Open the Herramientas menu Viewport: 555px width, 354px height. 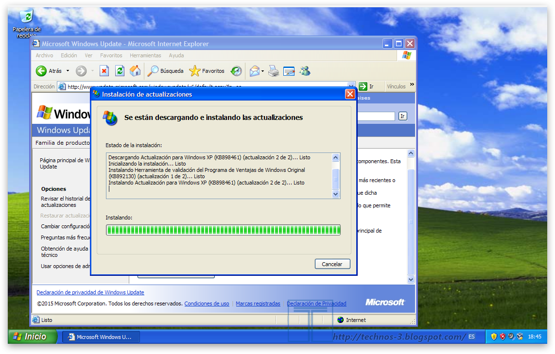(145, 55)
